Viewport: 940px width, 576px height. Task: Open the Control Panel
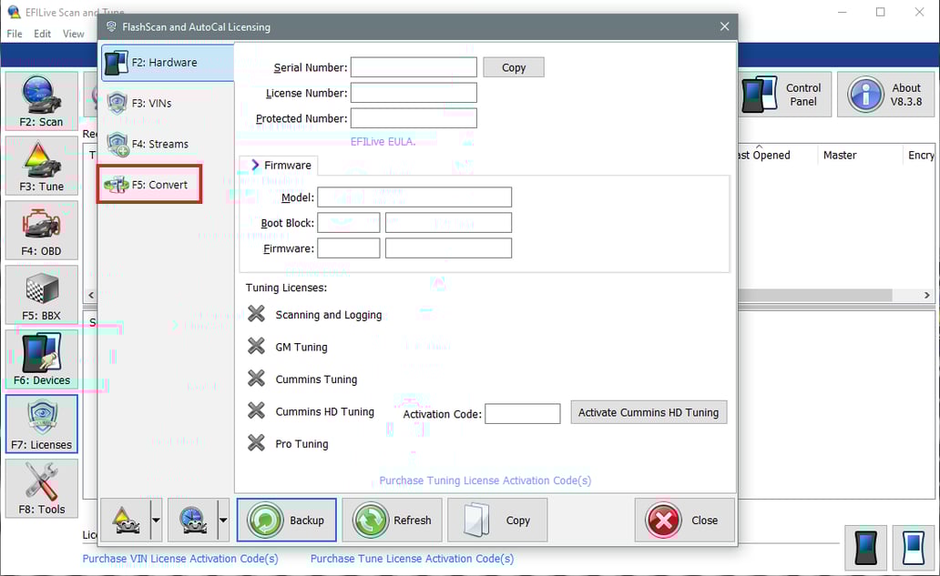pos(783,94)
